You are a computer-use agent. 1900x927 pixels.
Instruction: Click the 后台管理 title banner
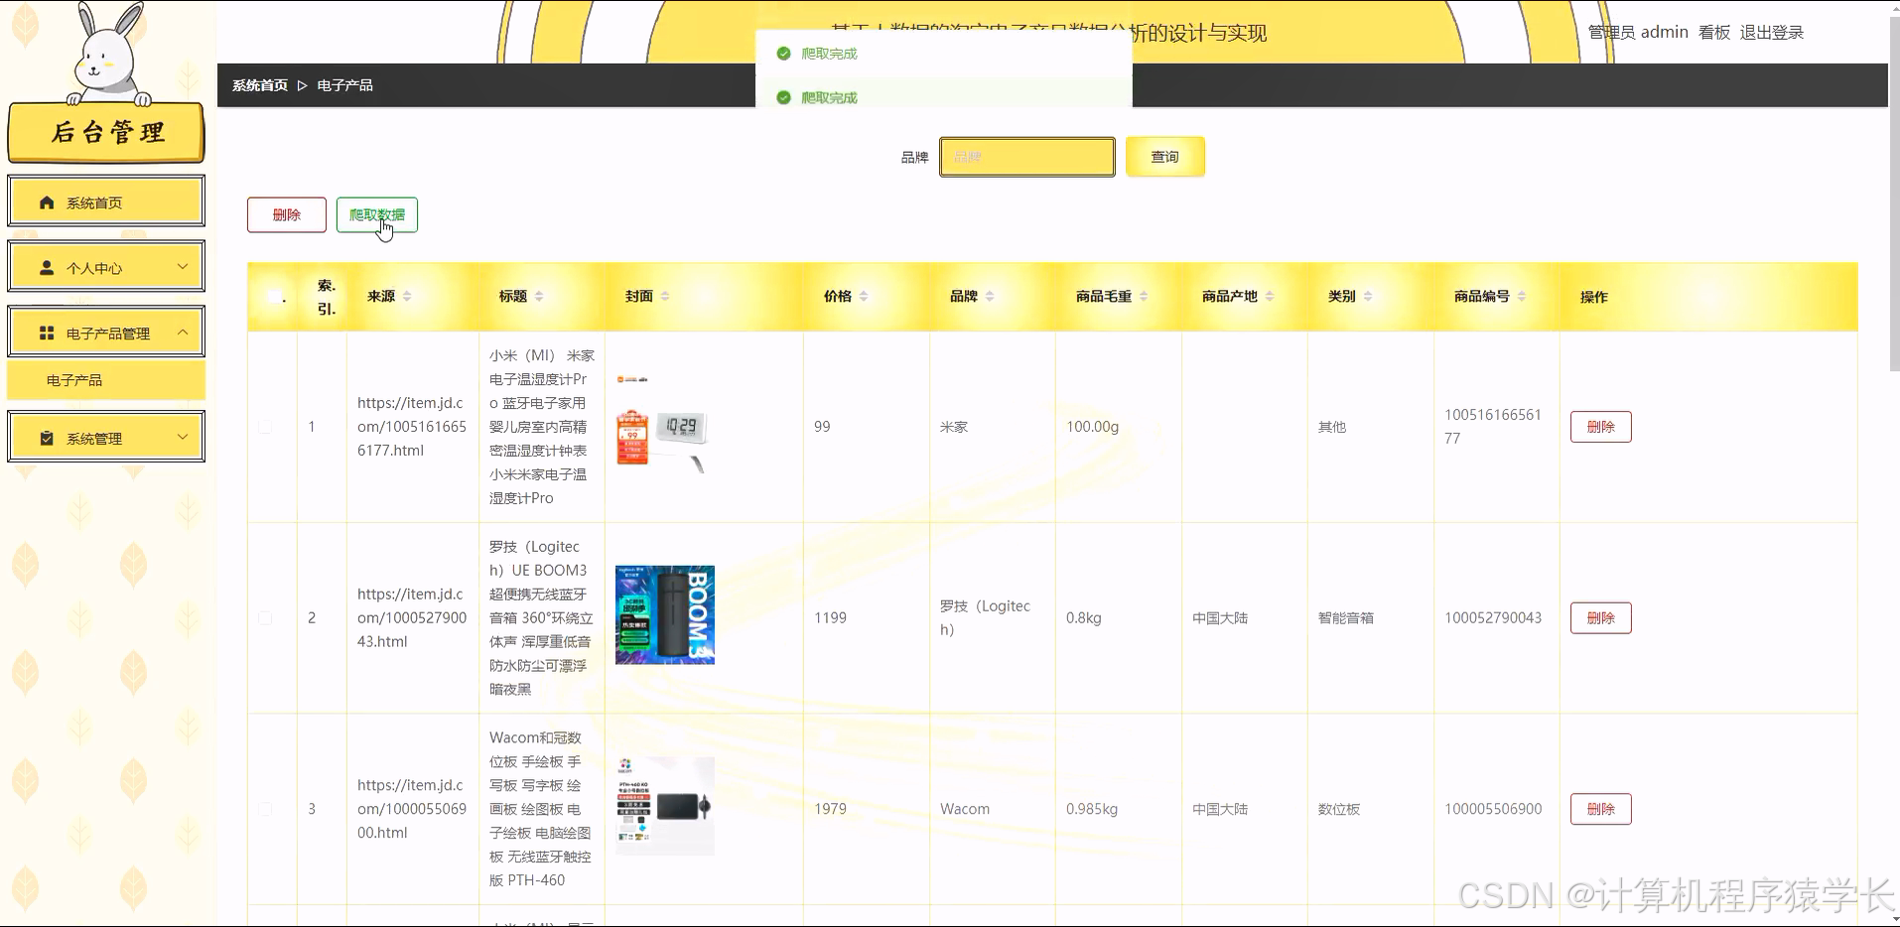[106, 132]
